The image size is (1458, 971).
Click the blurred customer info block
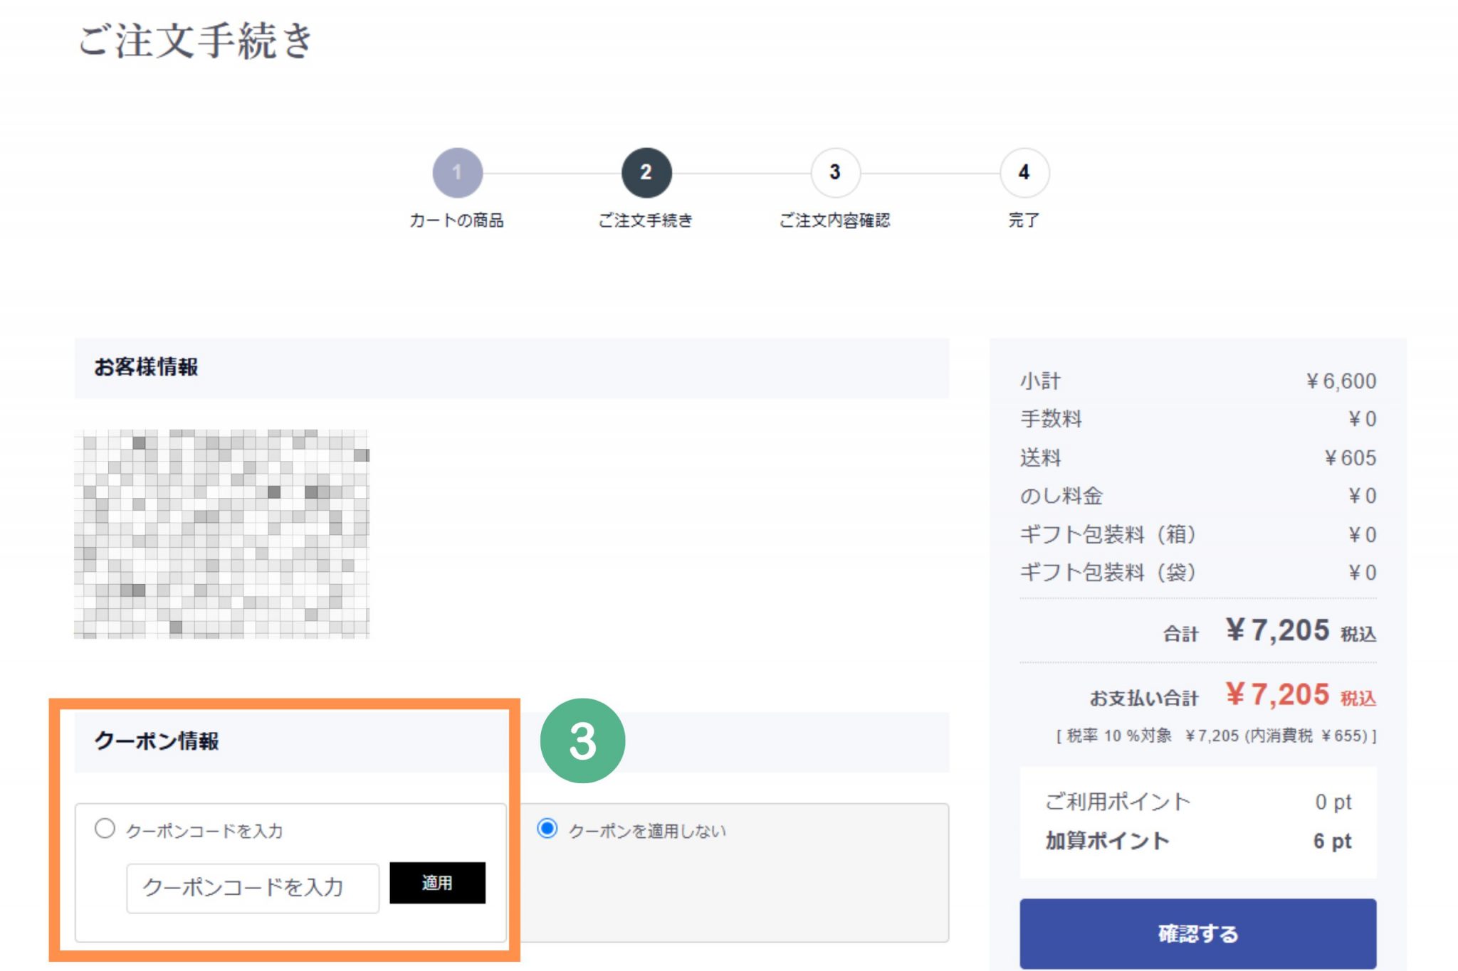(x=221, y=534)
